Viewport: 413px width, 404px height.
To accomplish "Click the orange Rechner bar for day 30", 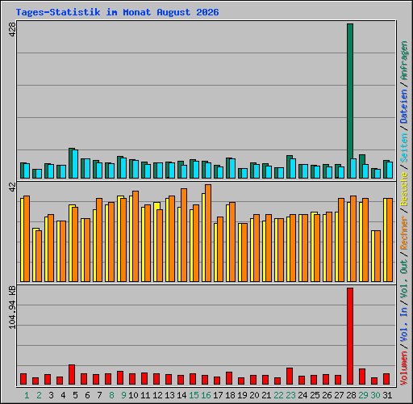I will click(x=378, y=256).
